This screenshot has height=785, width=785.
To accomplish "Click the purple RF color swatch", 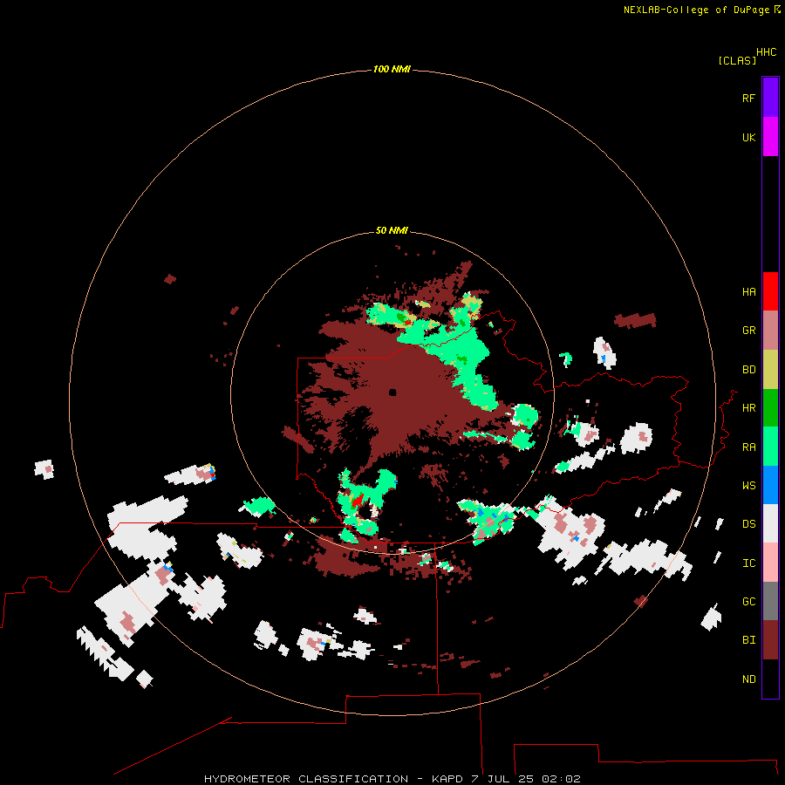I will 770,98.
